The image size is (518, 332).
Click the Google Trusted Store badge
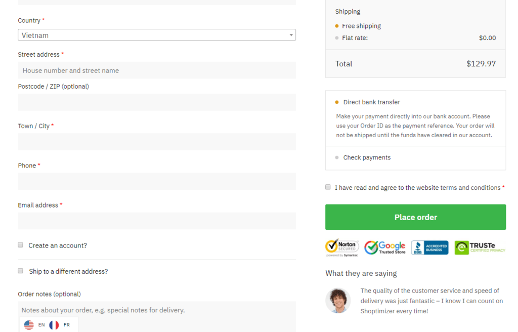(x=385, y=247)
